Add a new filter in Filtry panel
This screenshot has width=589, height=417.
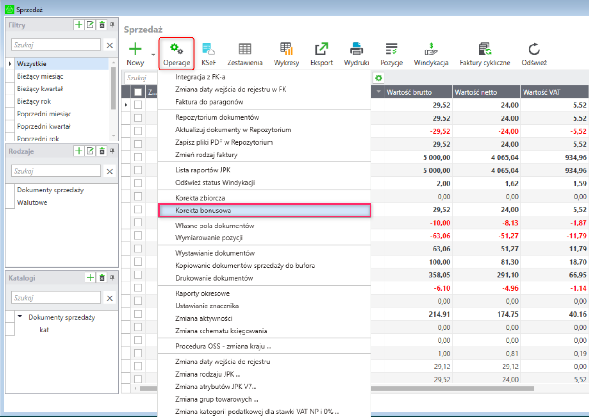point(79,25)
